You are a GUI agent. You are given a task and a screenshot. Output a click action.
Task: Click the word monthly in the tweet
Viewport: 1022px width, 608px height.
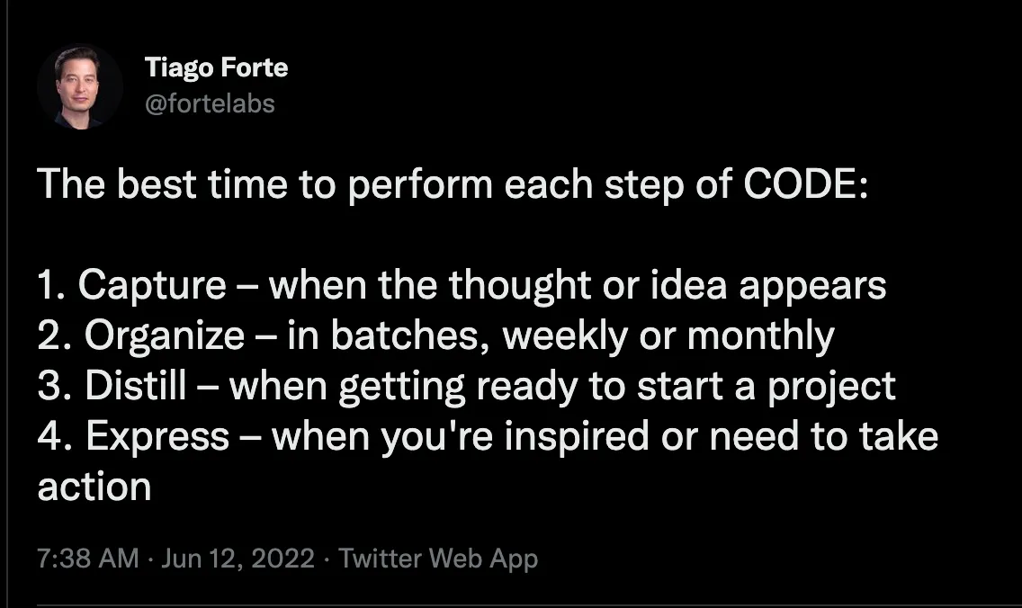point(761,336)
